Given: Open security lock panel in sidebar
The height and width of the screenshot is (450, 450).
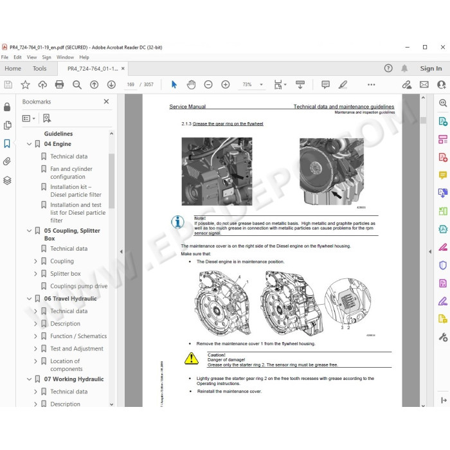Looking at the screenshot, I should pos(7,107).
